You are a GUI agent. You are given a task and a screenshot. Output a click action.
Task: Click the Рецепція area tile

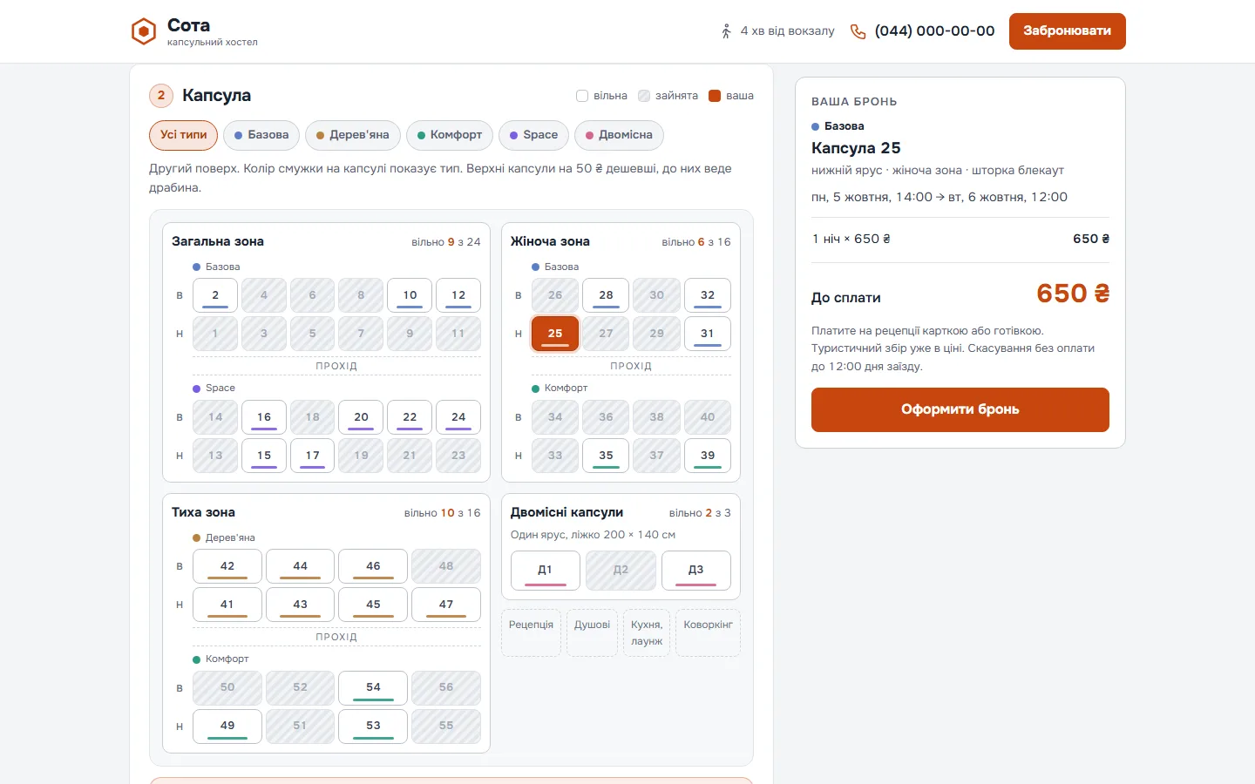(x=531, y=632)
